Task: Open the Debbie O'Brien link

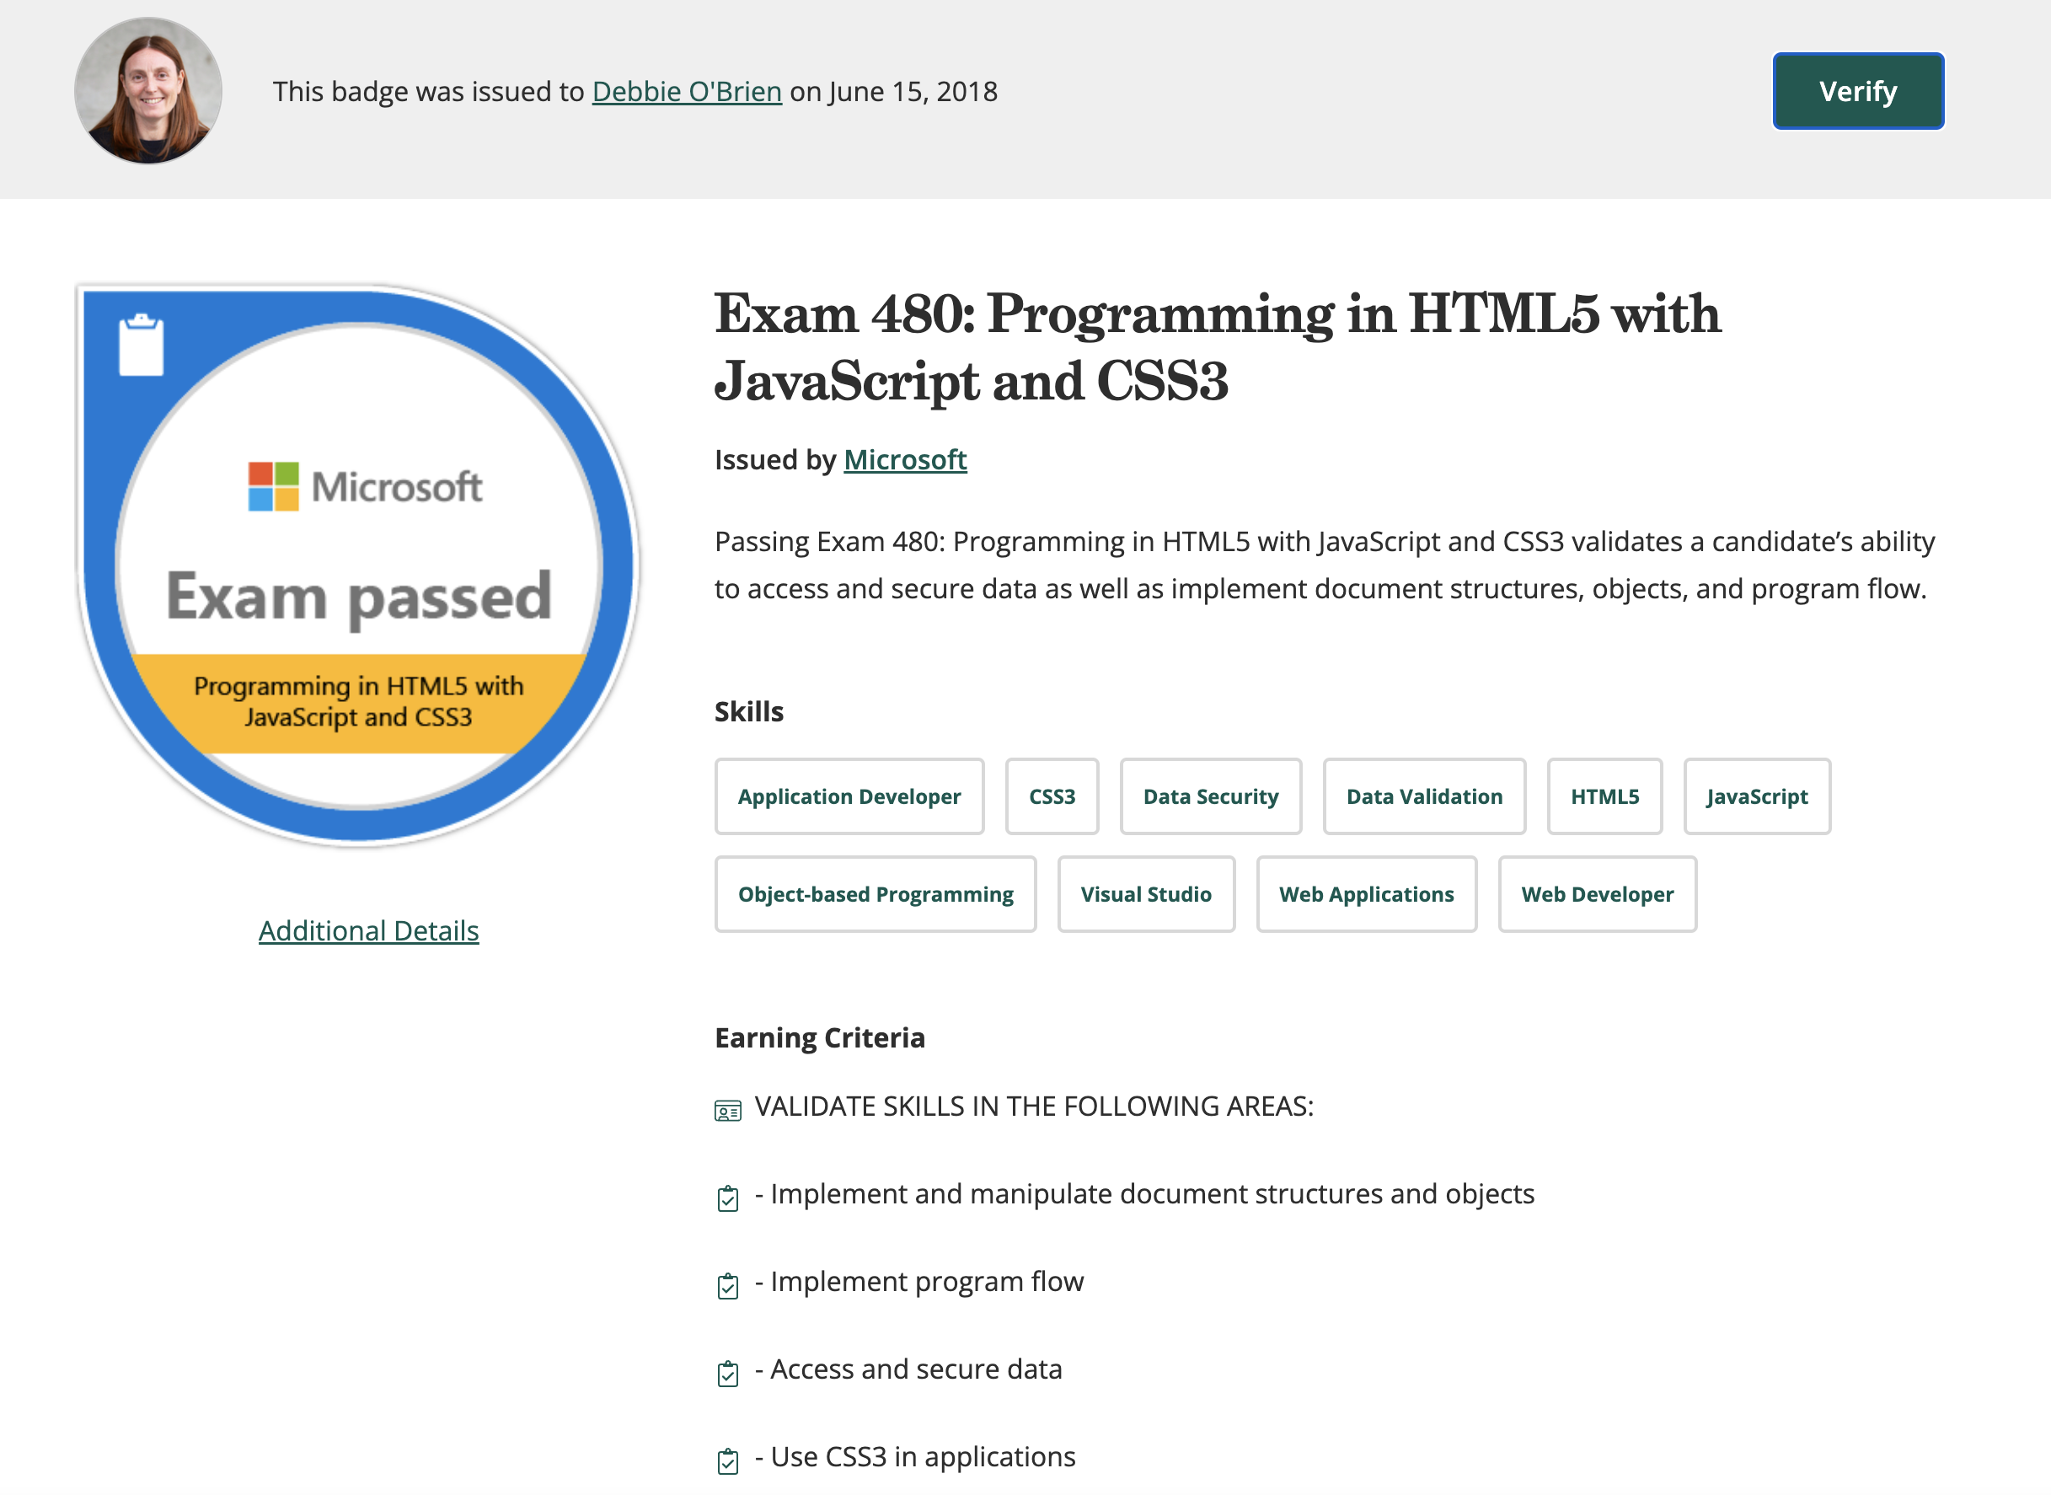Action: pyautogui.click(x=686, y=90)
